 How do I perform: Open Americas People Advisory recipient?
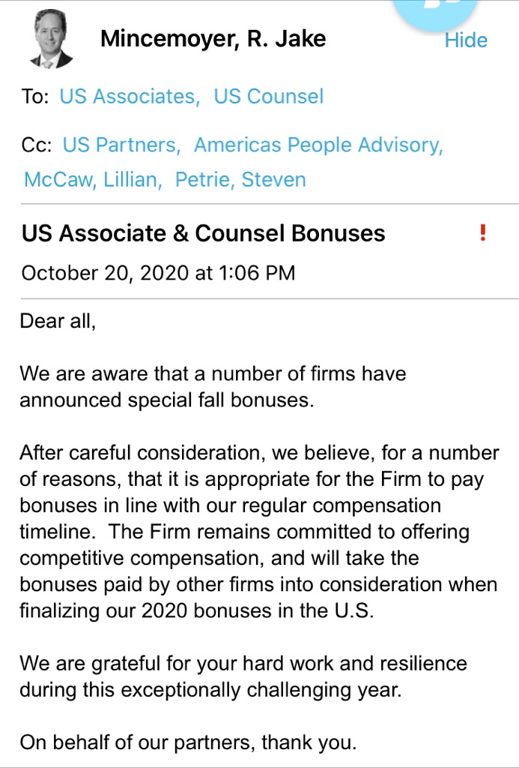(318, 145)
